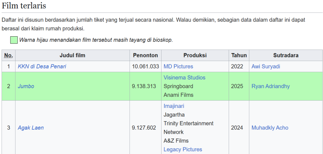Follow the Visinema Studios link
323x154 pixels.
185,78
